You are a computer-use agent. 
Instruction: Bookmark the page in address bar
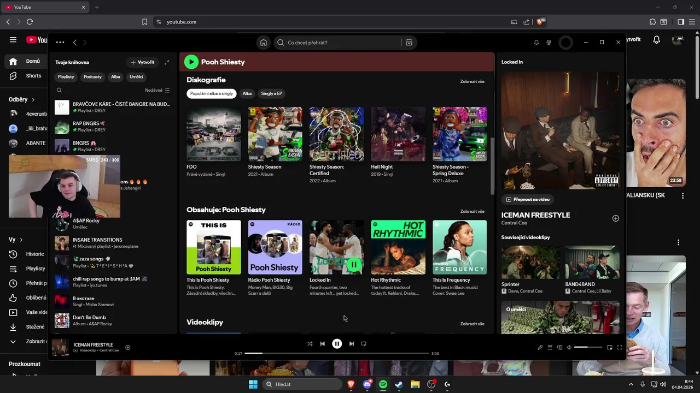144,22
